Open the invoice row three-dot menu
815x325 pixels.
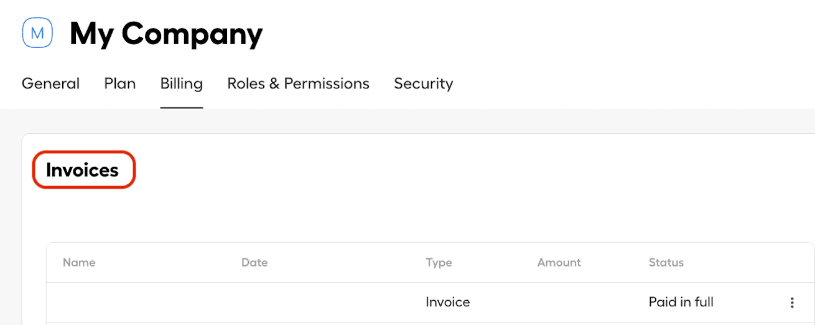point(792,303)
